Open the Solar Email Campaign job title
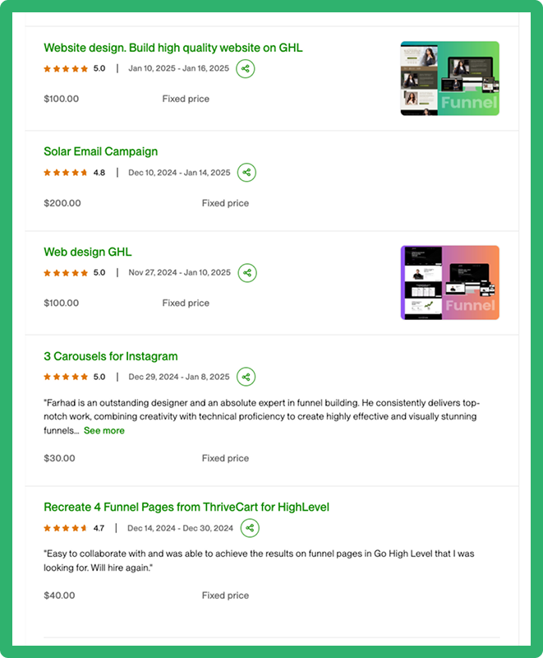 100,151
